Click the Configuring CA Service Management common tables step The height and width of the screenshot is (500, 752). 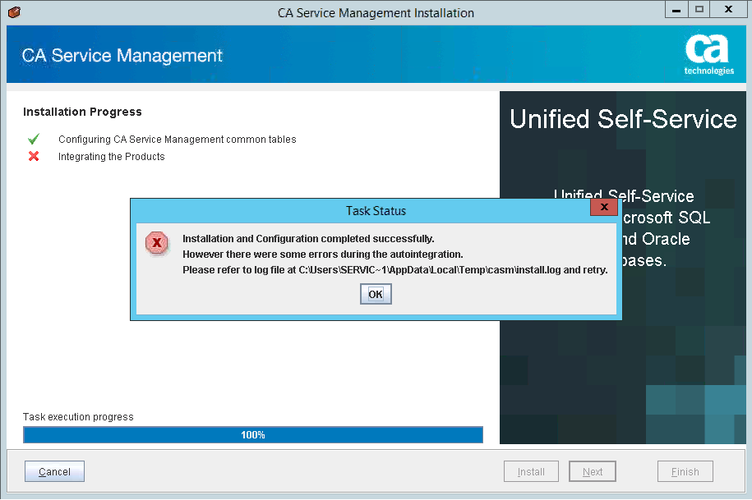tap(177, 140)
